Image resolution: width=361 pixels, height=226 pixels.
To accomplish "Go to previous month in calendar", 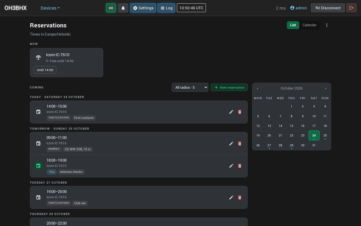I will click(x=258, y=88).
